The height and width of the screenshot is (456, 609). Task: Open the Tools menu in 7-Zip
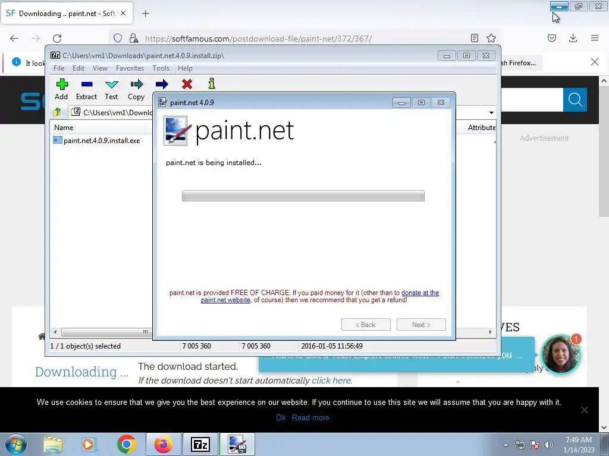161,68
